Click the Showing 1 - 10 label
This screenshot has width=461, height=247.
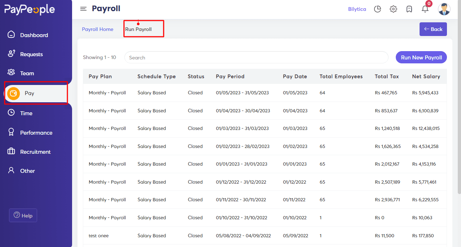99,58
